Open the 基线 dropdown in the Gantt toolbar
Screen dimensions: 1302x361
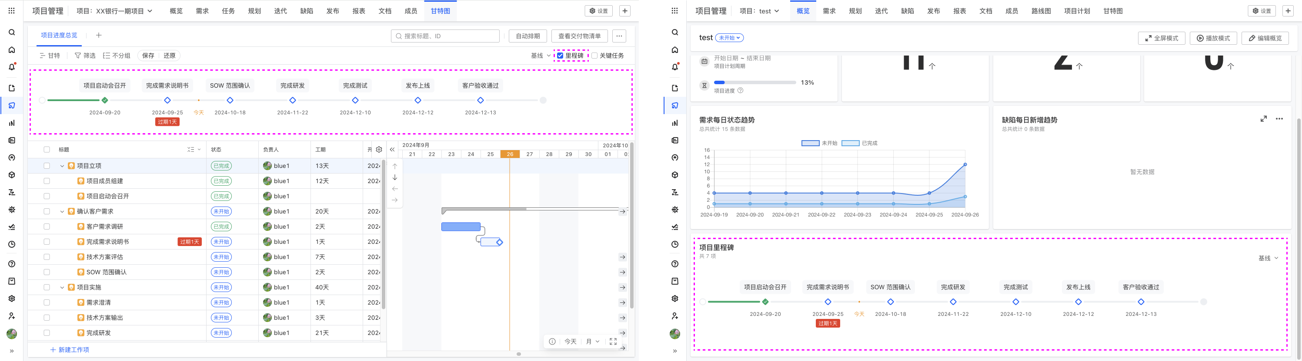540,56
